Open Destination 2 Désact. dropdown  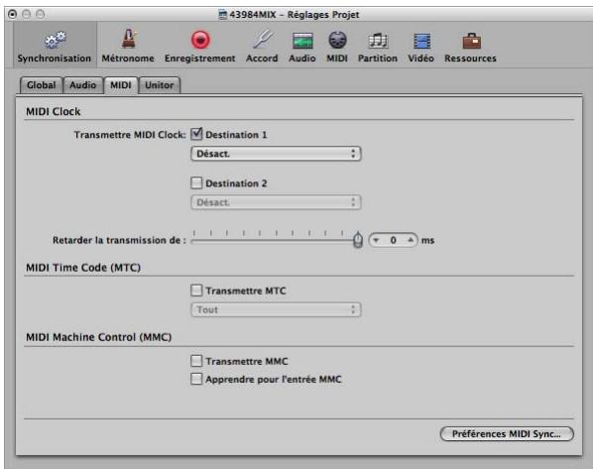(x=276, y=202)
